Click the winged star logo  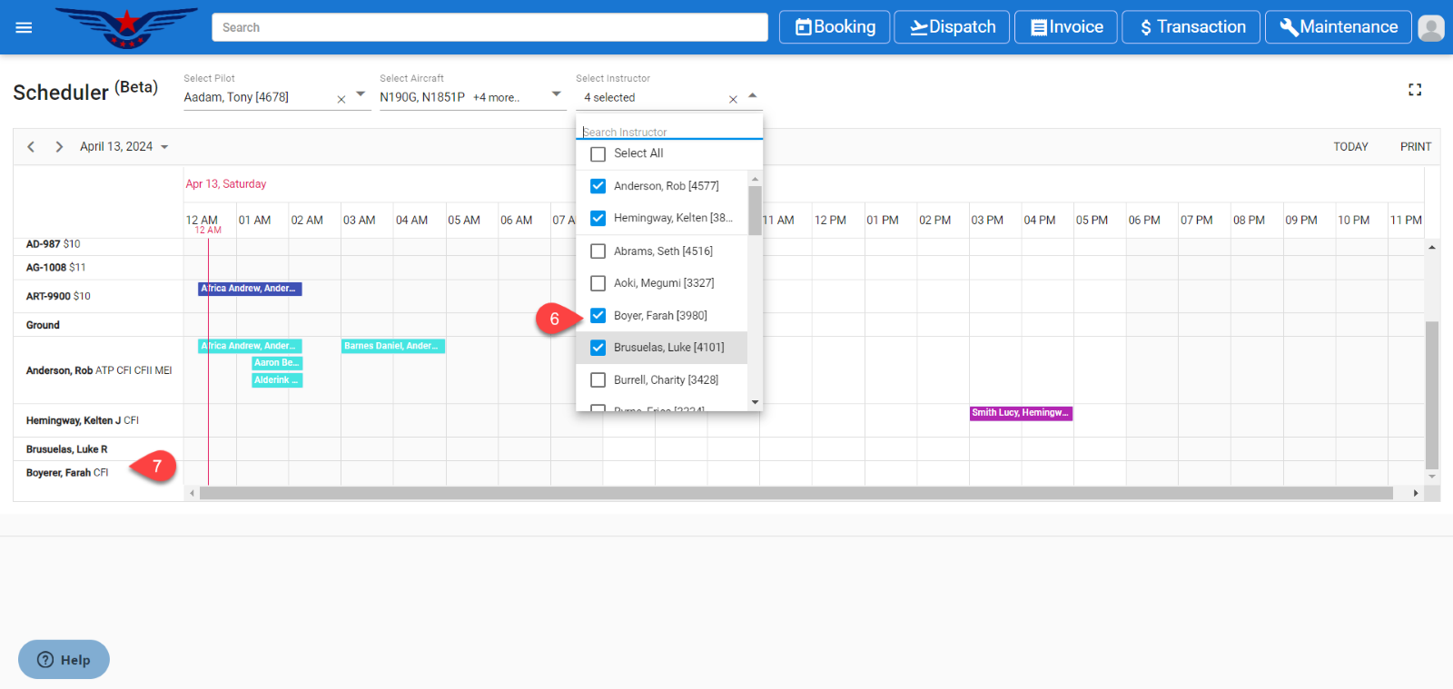pos(126,27)
